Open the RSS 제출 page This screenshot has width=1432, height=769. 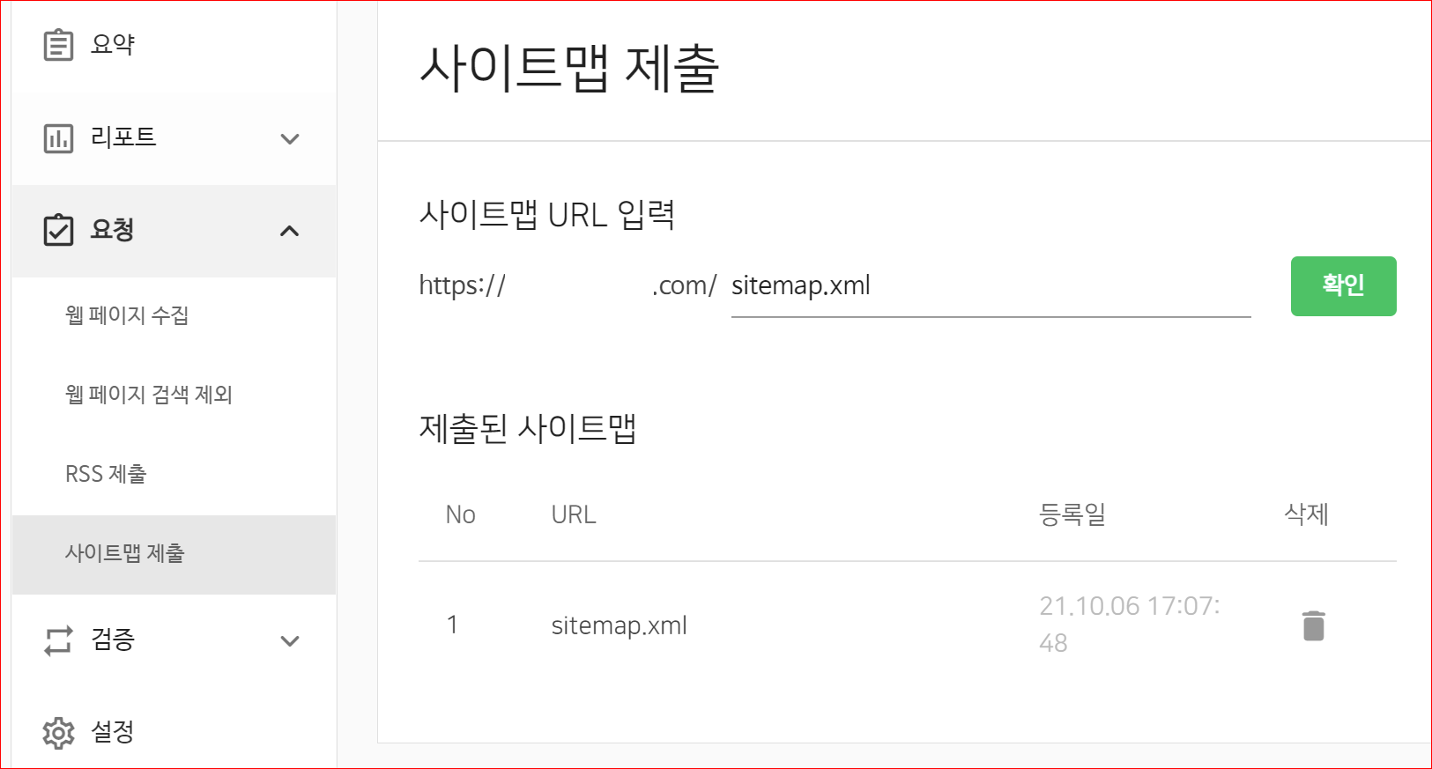coord(106,474)
